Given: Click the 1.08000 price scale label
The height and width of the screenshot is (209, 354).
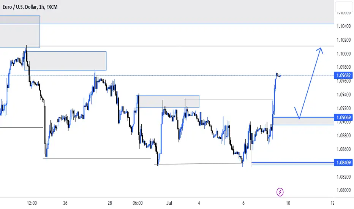Looking at the screenshot, I should (x=344, y=190).
